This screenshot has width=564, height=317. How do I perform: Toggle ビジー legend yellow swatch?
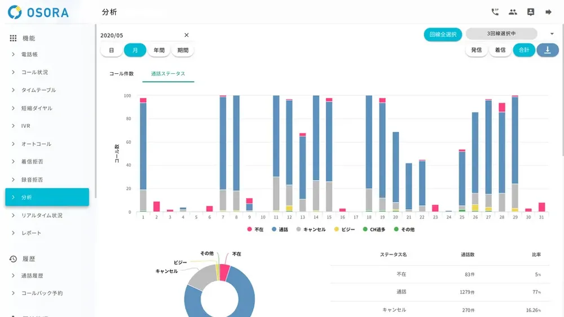(x=336, y=229)
